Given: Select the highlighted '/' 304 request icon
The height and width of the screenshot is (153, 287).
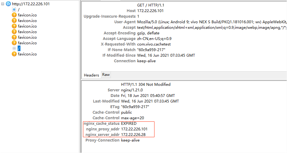Looking at the screenshot, I should click(x=14, y=49).
